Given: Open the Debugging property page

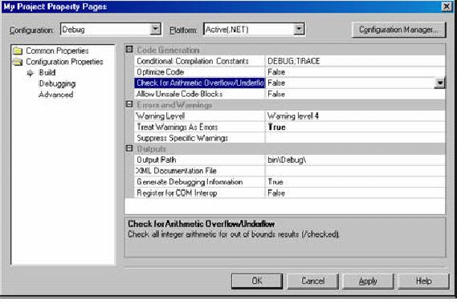Looking at the screenshot, I should click(57, 84).
